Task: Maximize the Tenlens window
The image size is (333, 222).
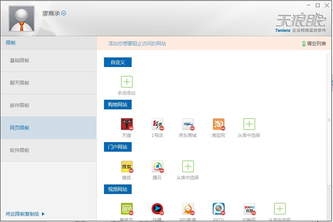Action: tap(318, 5)
